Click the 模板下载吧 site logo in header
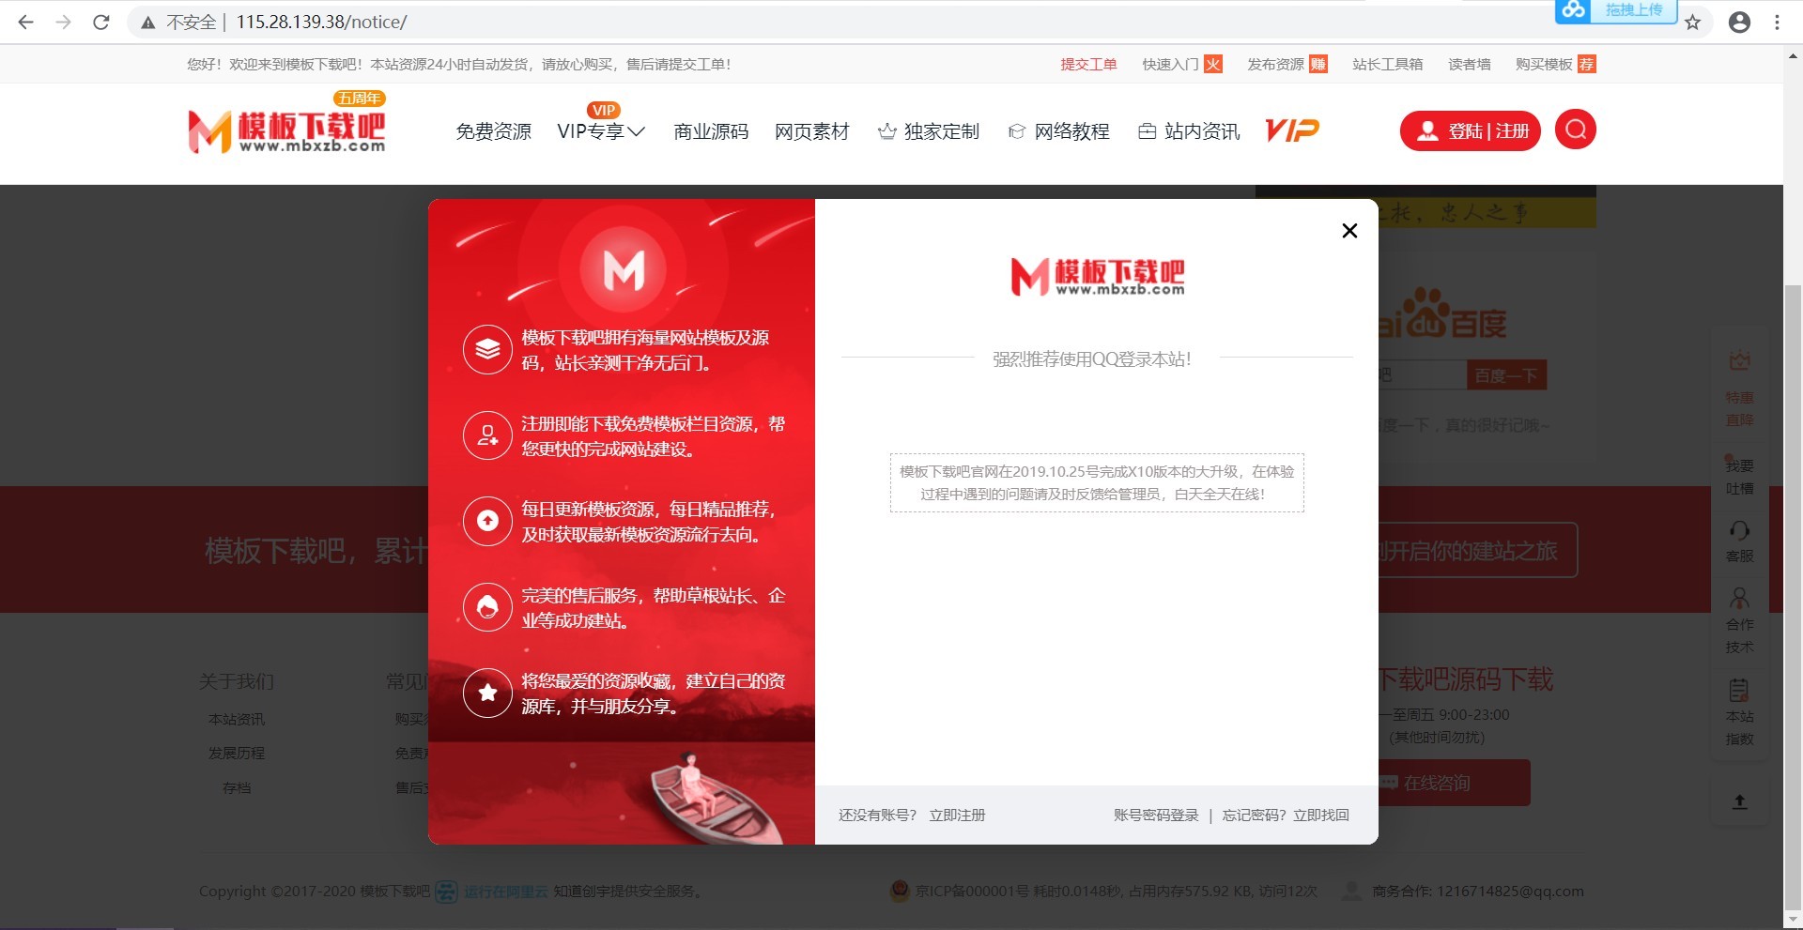 pos(286,131)
